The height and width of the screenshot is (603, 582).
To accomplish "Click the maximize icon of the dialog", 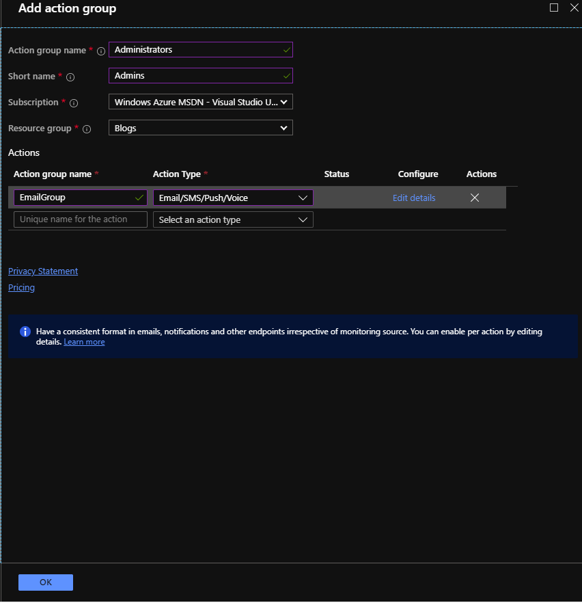I will [554, 8].
